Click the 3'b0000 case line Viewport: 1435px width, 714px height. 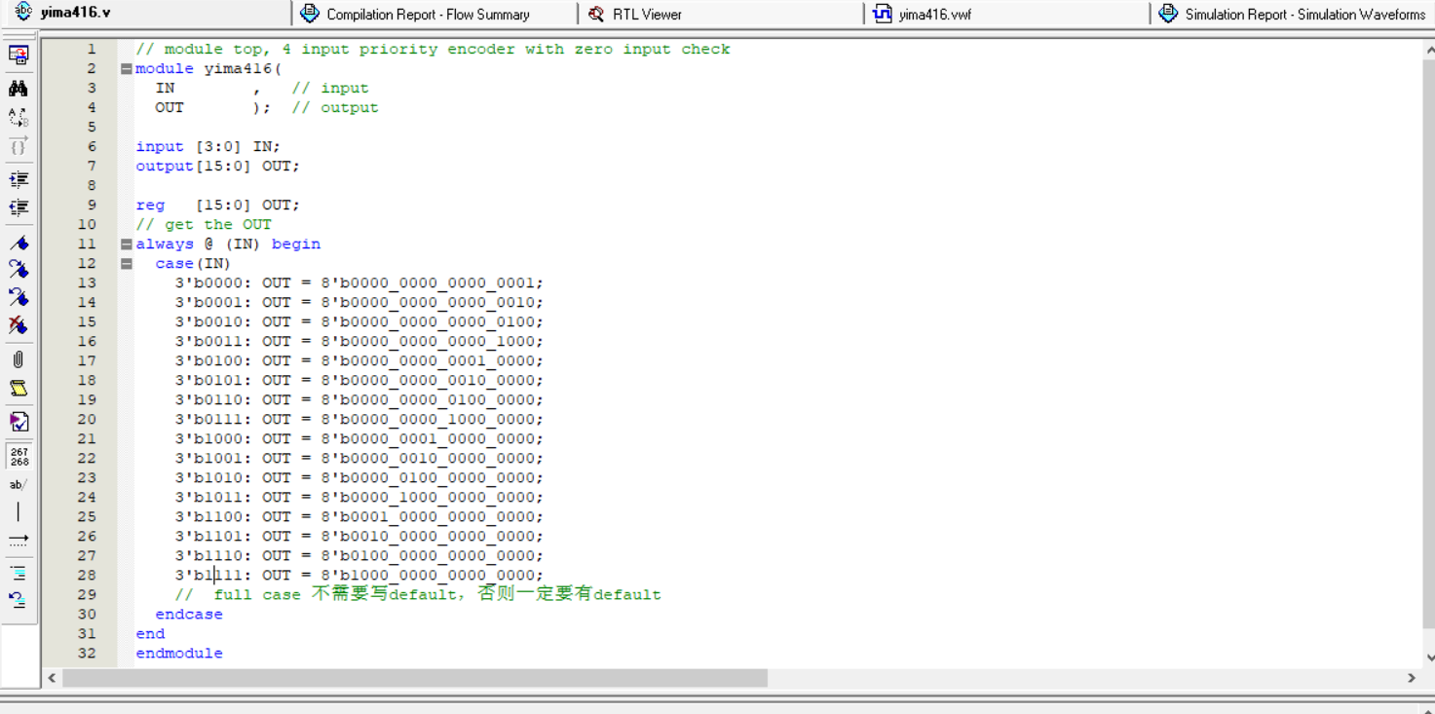click(x=359, y=282)
